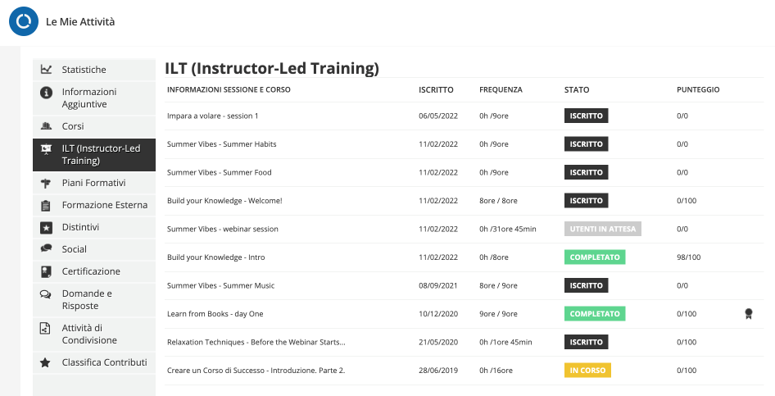Screen dimensions: 775x396
Task: Click the Piani Formativi signpost icon
Action: tap(46, 184)
